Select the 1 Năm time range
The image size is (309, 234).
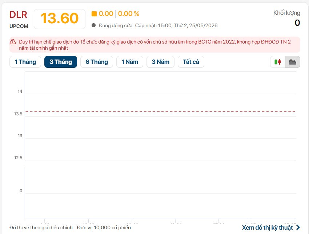[130, 62]
